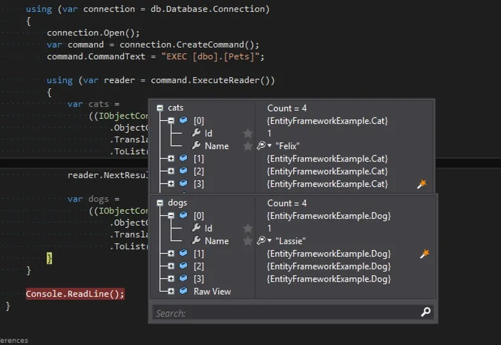Screen dimensions: 501x345
Task: Click the highlighted closing brace in code
Action: point(49,258)
